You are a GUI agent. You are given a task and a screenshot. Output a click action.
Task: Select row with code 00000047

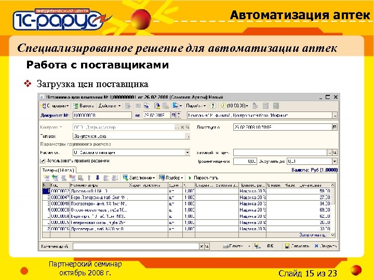186,198
